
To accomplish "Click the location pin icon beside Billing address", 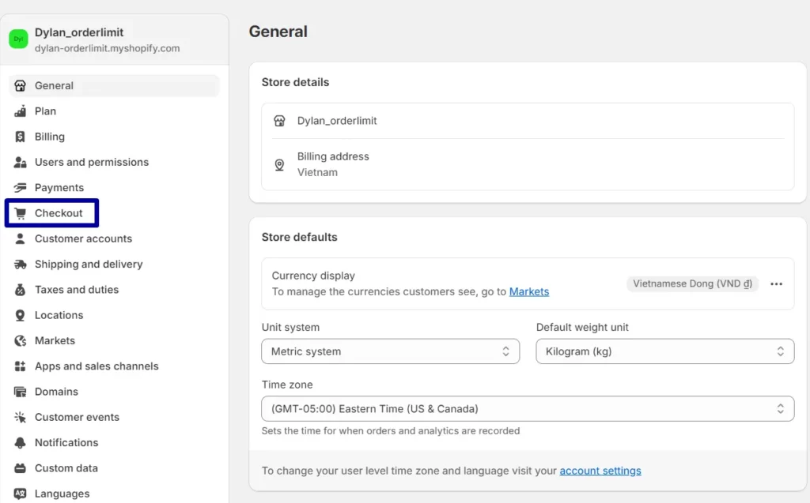I will click(x=279, y=165).
